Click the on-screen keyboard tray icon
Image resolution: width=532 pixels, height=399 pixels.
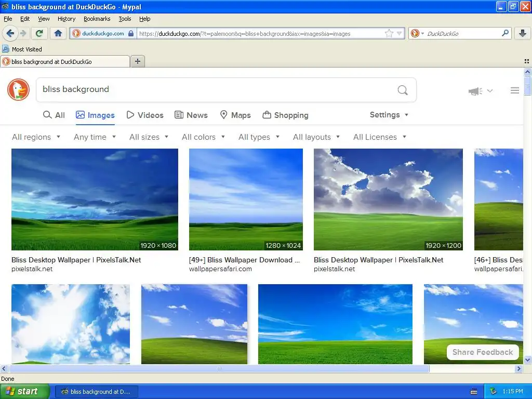[474, 392]
